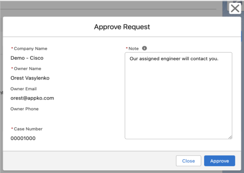Screen dimensions: 244x173
Task: Click the Owner Phone field label
Action: tap(25, 109)
